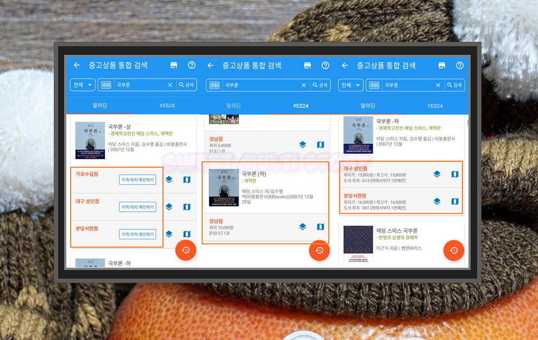This screenshot has width=538, height=340.
Task: Tap the barcode scan icon on middle screen
Action: pos(215,85)
